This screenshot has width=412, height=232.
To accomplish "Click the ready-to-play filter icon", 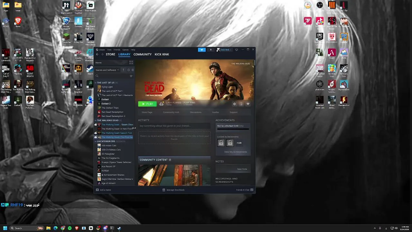I will tap(133, 70).
